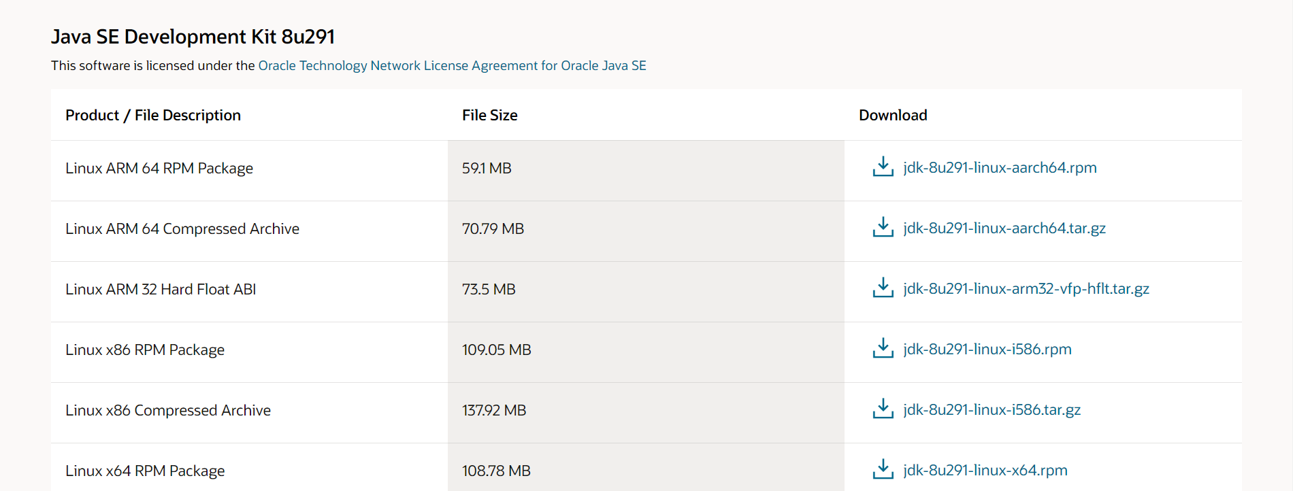Download jdk-8u291-linux-arm32-vfp-hflt.tar.gz link
This screenshot has width=1293, height=491.
click(x=1026, y=289)
